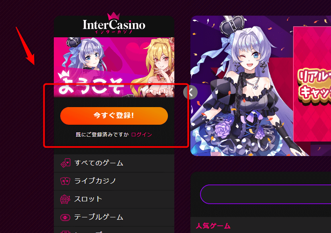Click the インターカジノ katakana subtitle
Viewport: 331px width, 233px height.
click(114, 32)
